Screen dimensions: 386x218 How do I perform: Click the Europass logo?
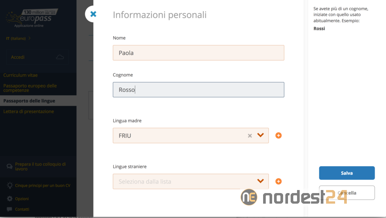click(x=32, y=18)
